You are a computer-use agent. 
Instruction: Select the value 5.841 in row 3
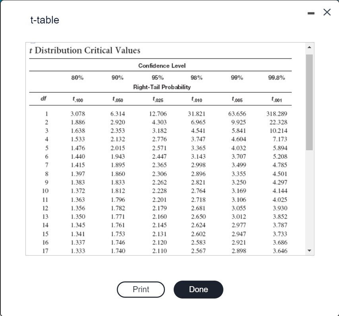[239, 131]
